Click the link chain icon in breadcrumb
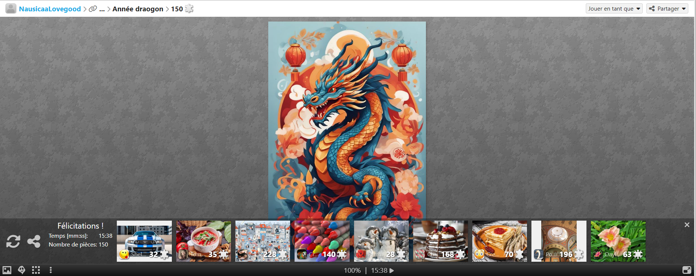 pos(93,9)
